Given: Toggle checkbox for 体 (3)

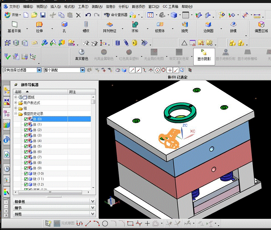Looking at the screenshot, I should pyautogui.click(x=26, y=135).
